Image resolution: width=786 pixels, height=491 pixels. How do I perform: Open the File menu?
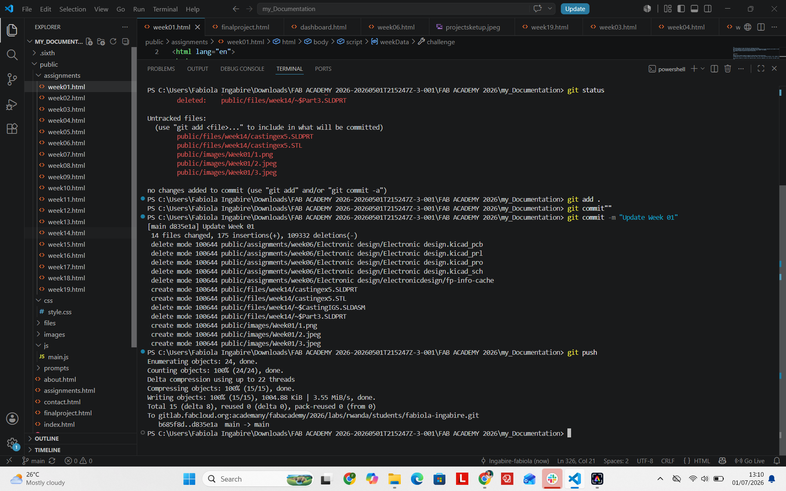tap(27, 9)
